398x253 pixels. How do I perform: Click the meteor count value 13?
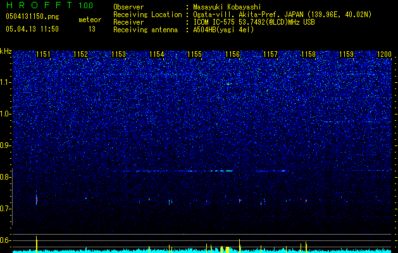[x=92, y=29]
